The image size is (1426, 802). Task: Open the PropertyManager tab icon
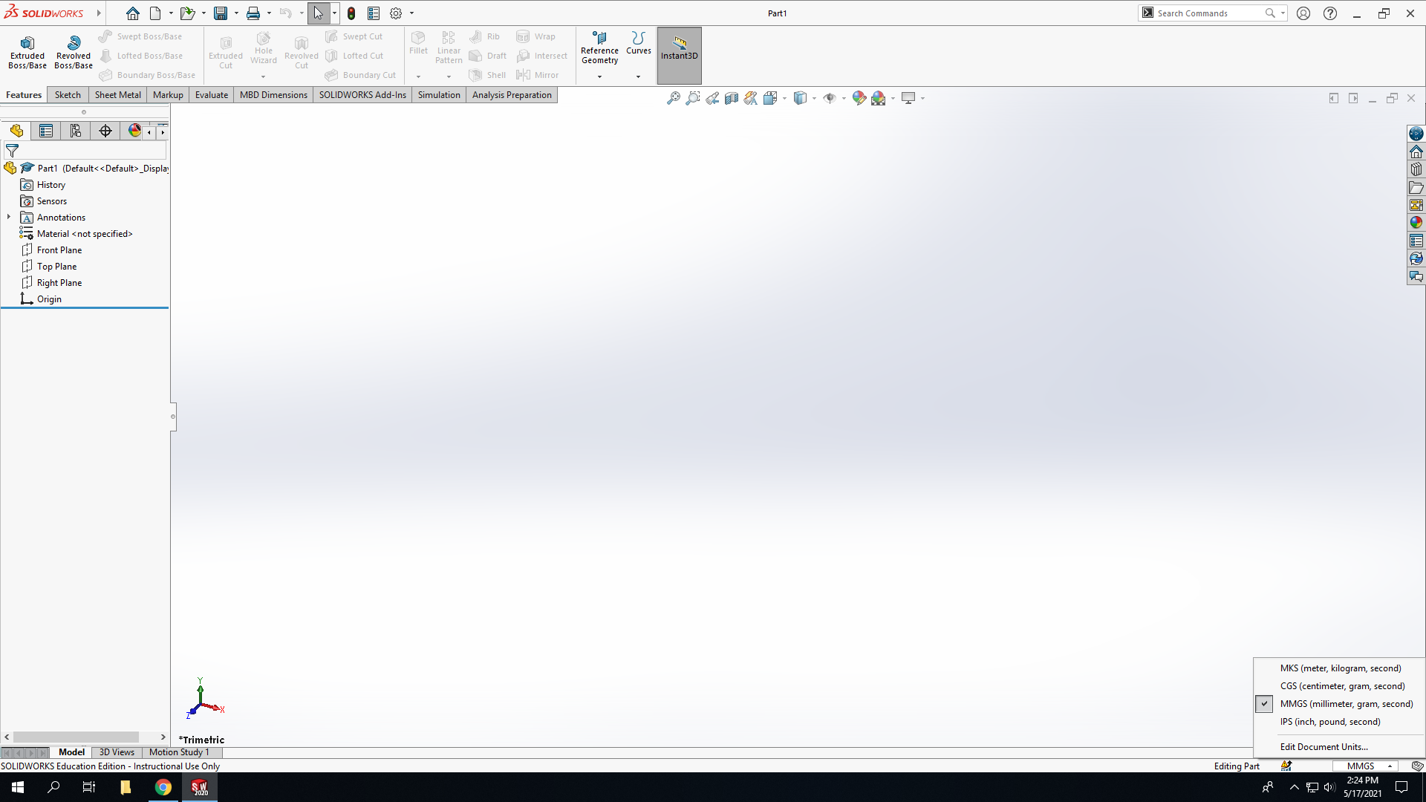tap(46, 131)
